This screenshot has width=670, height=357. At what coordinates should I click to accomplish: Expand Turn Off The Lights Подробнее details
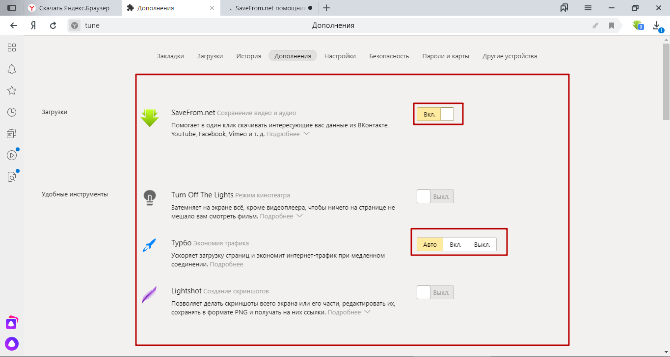(x=281, y=216)
